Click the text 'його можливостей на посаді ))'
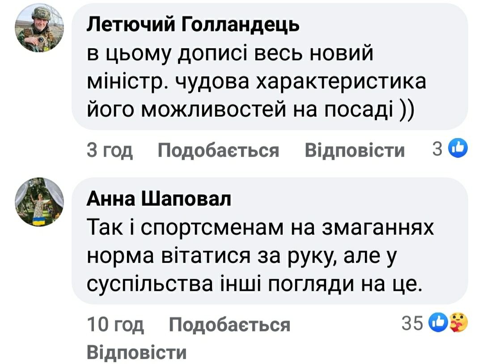 tap(250, 110)
